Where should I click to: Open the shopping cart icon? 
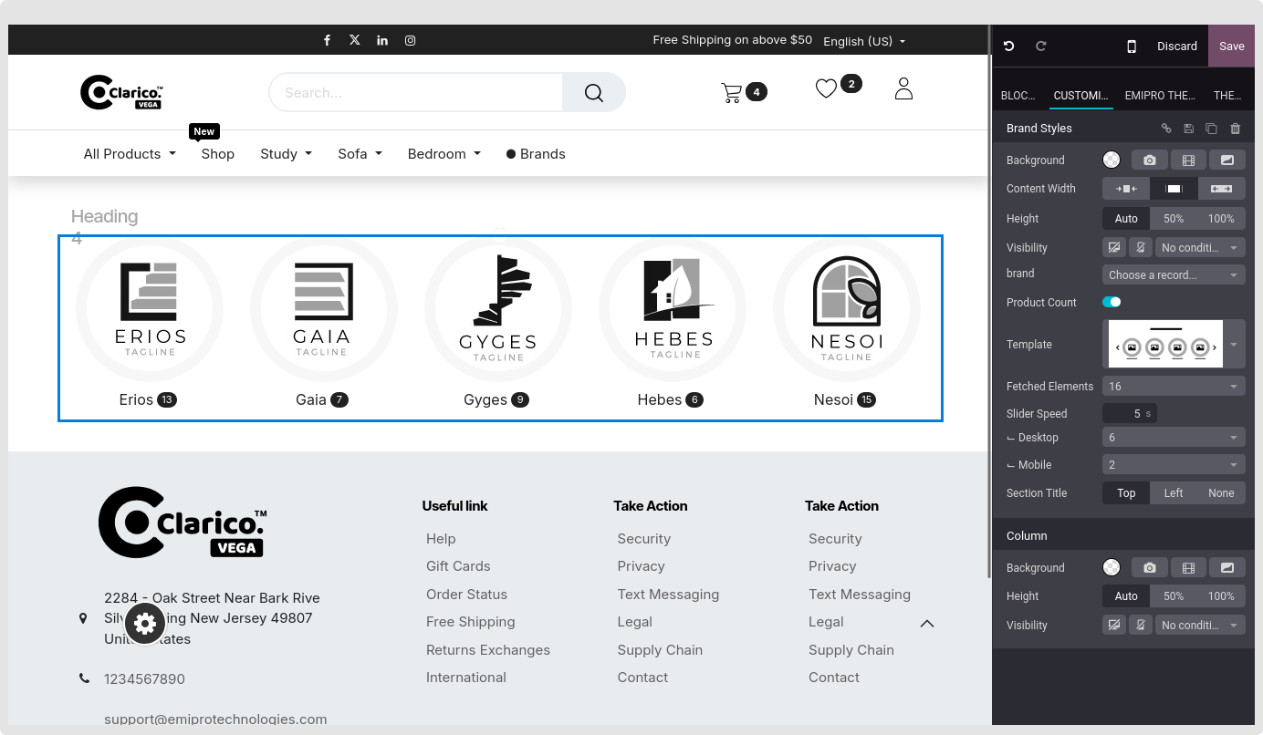point(731,92)
